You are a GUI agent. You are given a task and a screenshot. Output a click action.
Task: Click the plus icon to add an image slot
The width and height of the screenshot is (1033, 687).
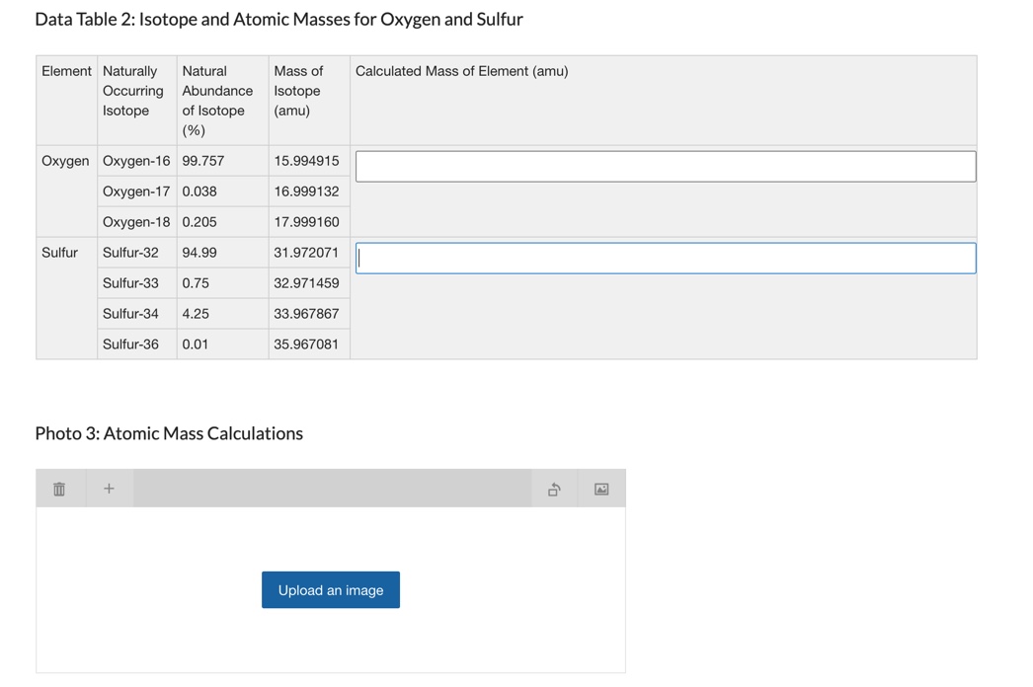109,487
